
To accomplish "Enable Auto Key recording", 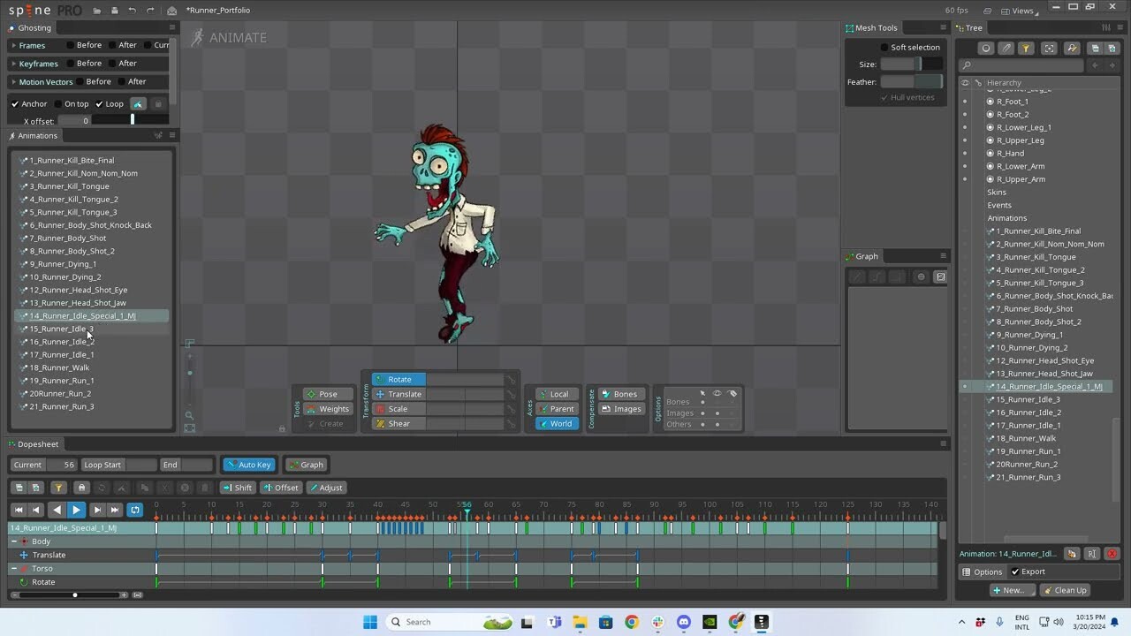I will 249,464.
